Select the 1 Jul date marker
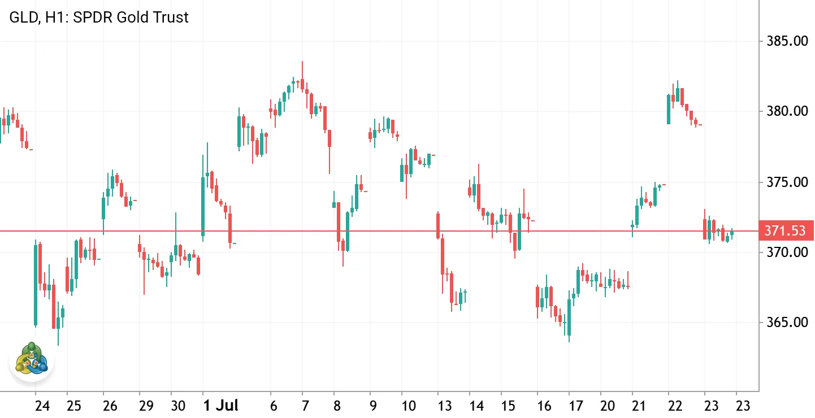The image size is (815, 418). (220, 406)
